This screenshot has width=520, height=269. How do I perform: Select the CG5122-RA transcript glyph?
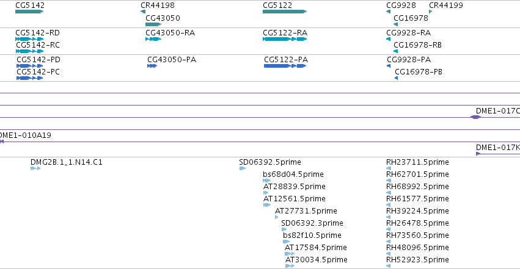[x=285, y=39]
